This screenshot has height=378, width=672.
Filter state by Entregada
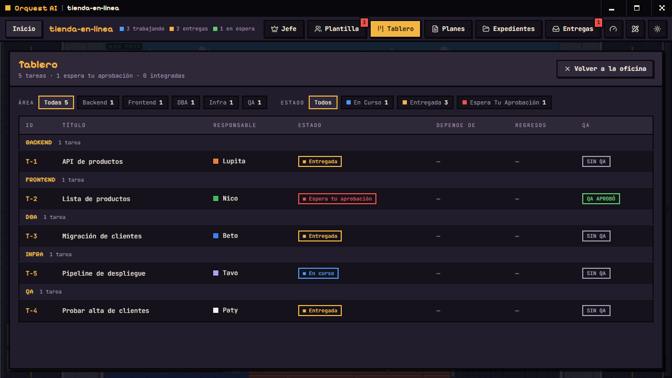pyautogui.click(x=425, y=102)
